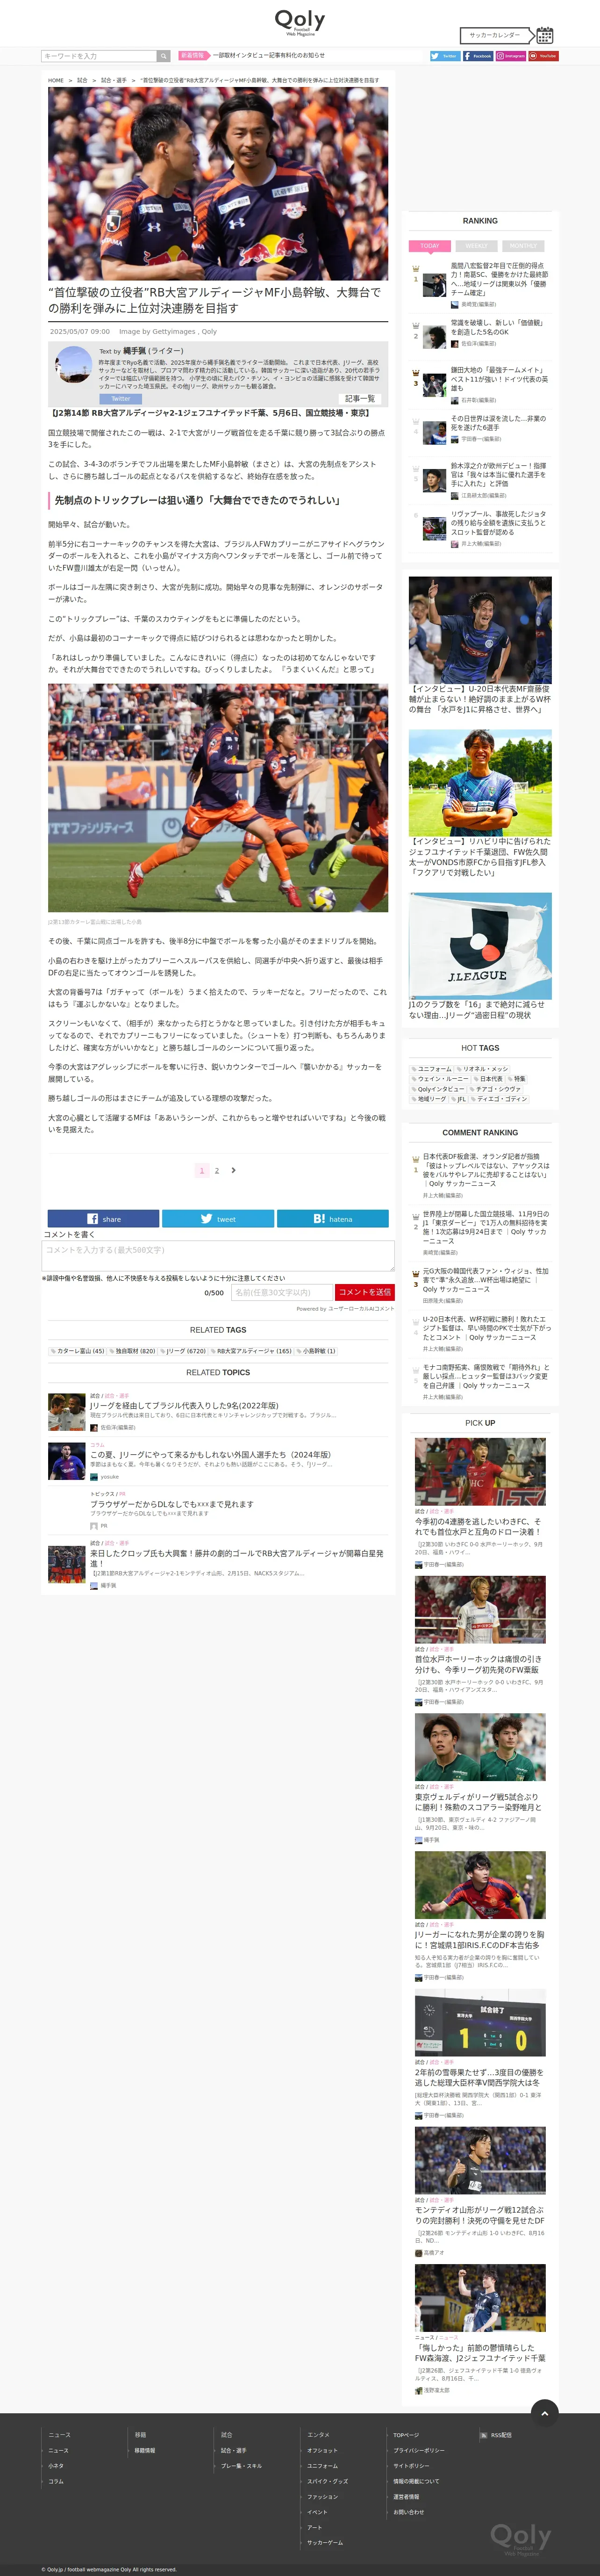Open related topic Jリーグを経由してブラジル代表入り

click(x=184, y=1405)
